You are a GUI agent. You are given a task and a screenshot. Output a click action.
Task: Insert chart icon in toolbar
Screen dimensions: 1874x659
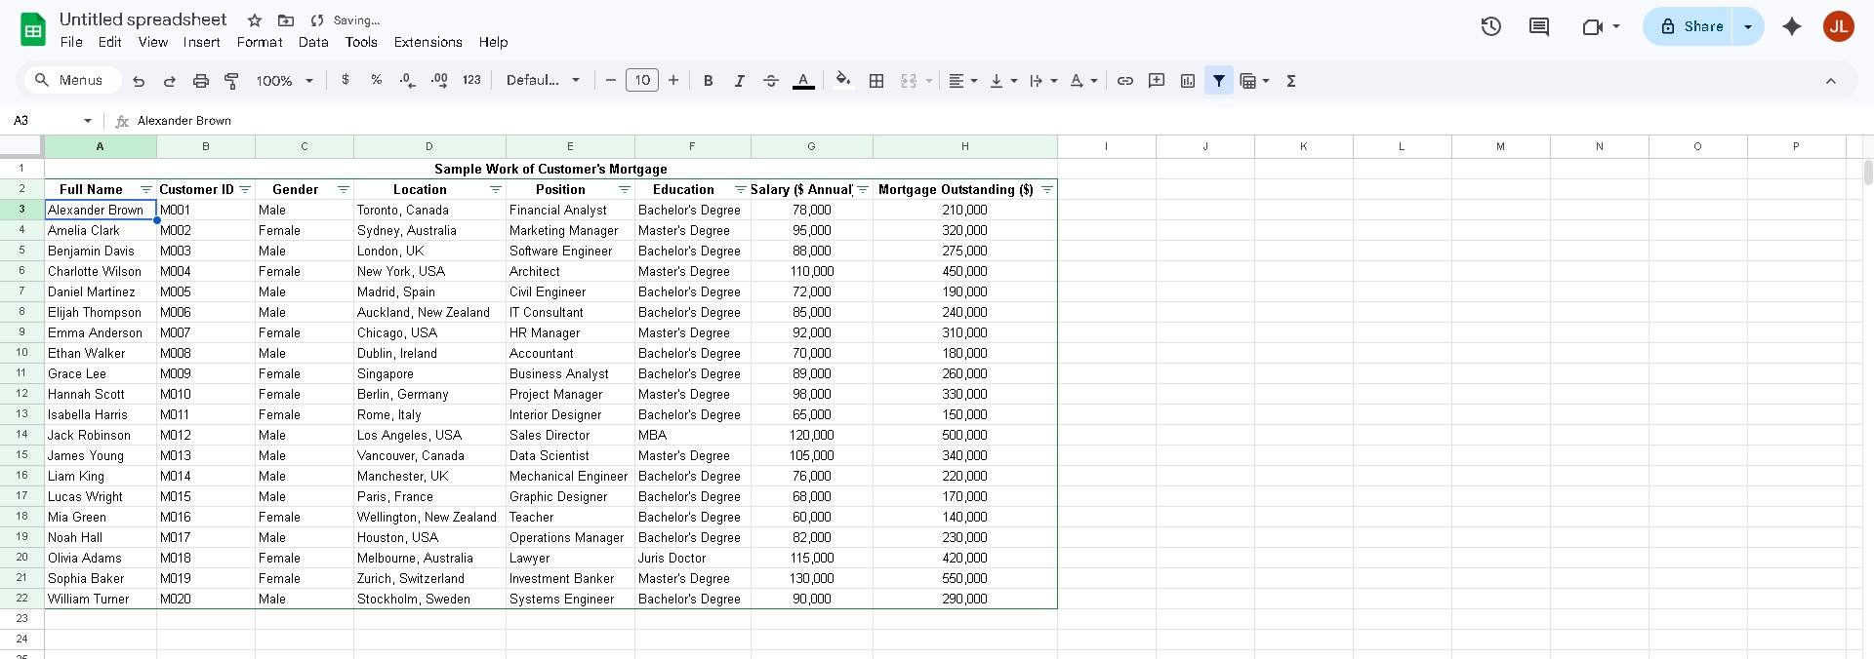coord(1188,81)
